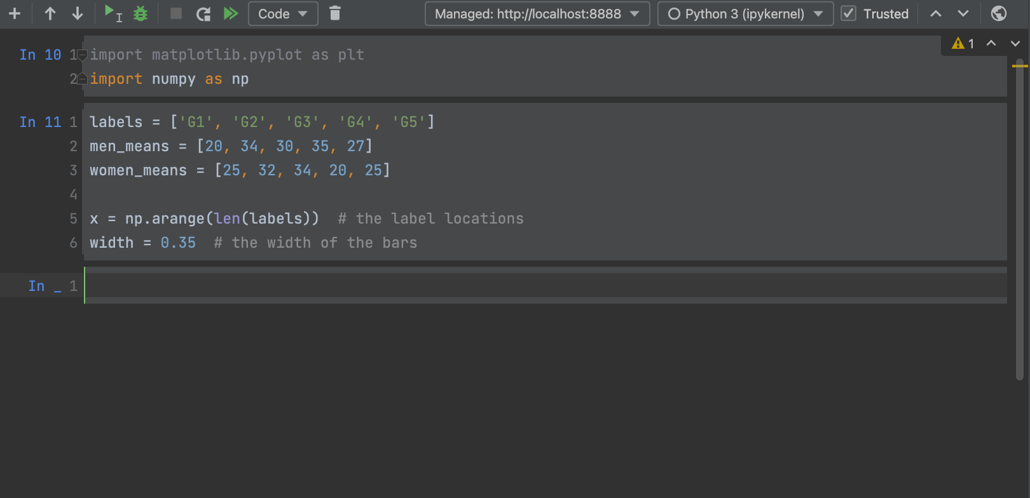The image size is (1030, 498).
Task: Run all cells
Action: point(231,13)
